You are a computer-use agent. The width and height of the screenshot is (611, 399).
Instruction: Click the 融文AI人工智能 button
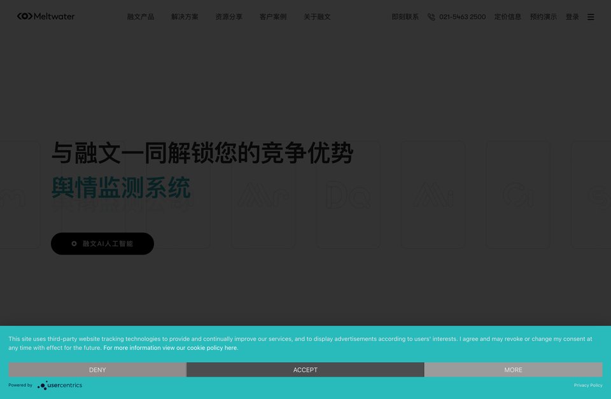(x=102, y=244)
